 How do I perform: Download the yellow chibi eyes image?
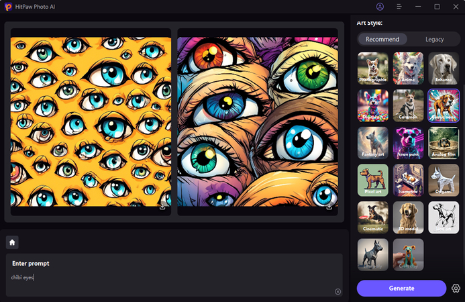coord(162,207)
